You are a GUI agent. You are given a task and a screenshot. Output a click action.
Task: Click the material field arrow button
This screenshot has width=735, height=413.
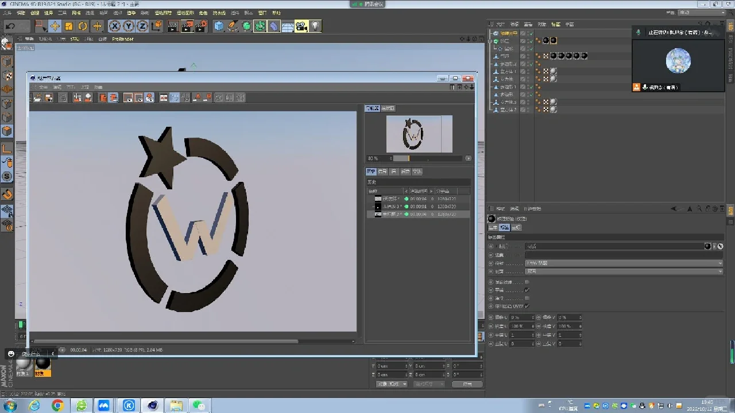[714, 246]
